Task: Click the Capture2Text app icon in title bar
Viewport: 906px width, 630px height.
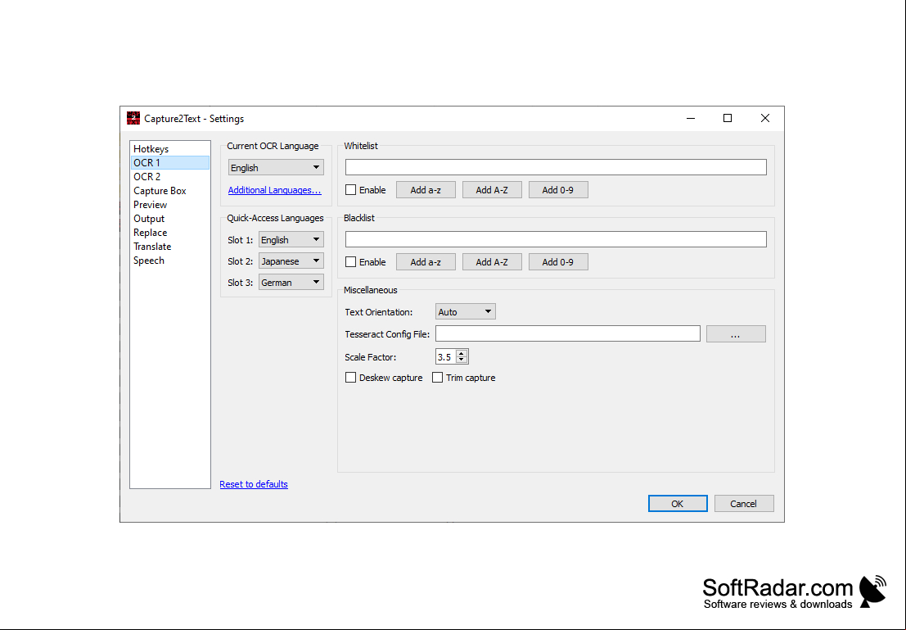Action: 133,118
